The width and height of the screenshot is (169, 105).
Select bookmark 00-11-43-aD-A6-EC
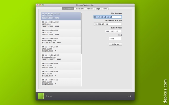61,33
